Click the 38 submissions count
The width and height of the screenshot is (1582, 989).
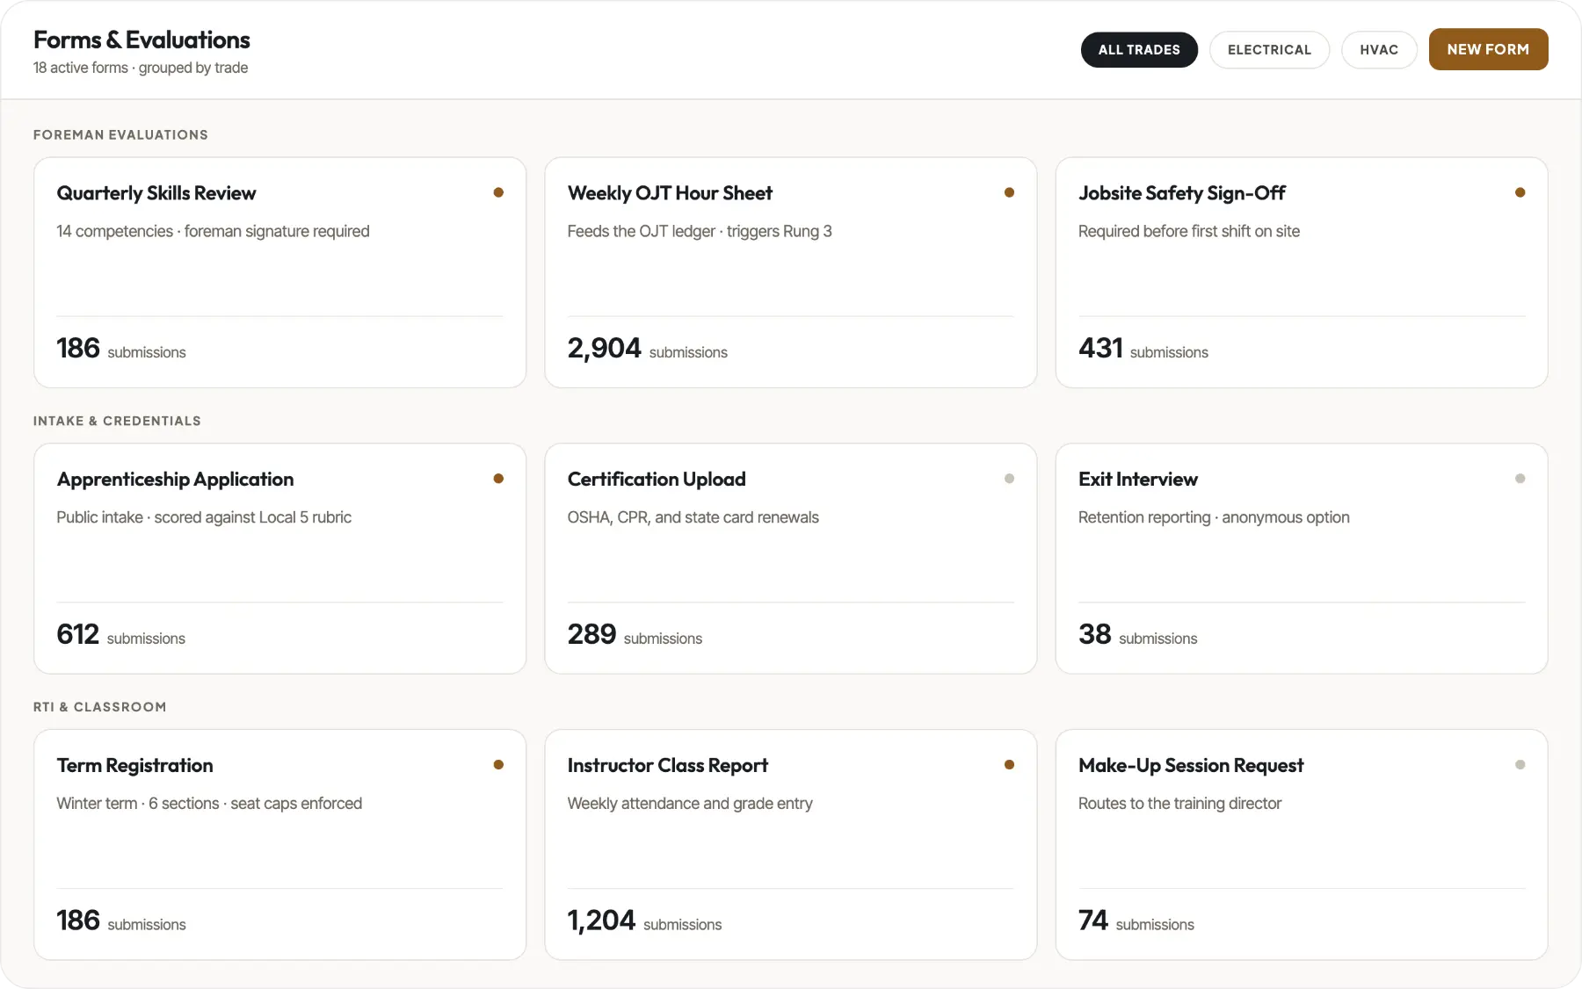click(1137, 635)
